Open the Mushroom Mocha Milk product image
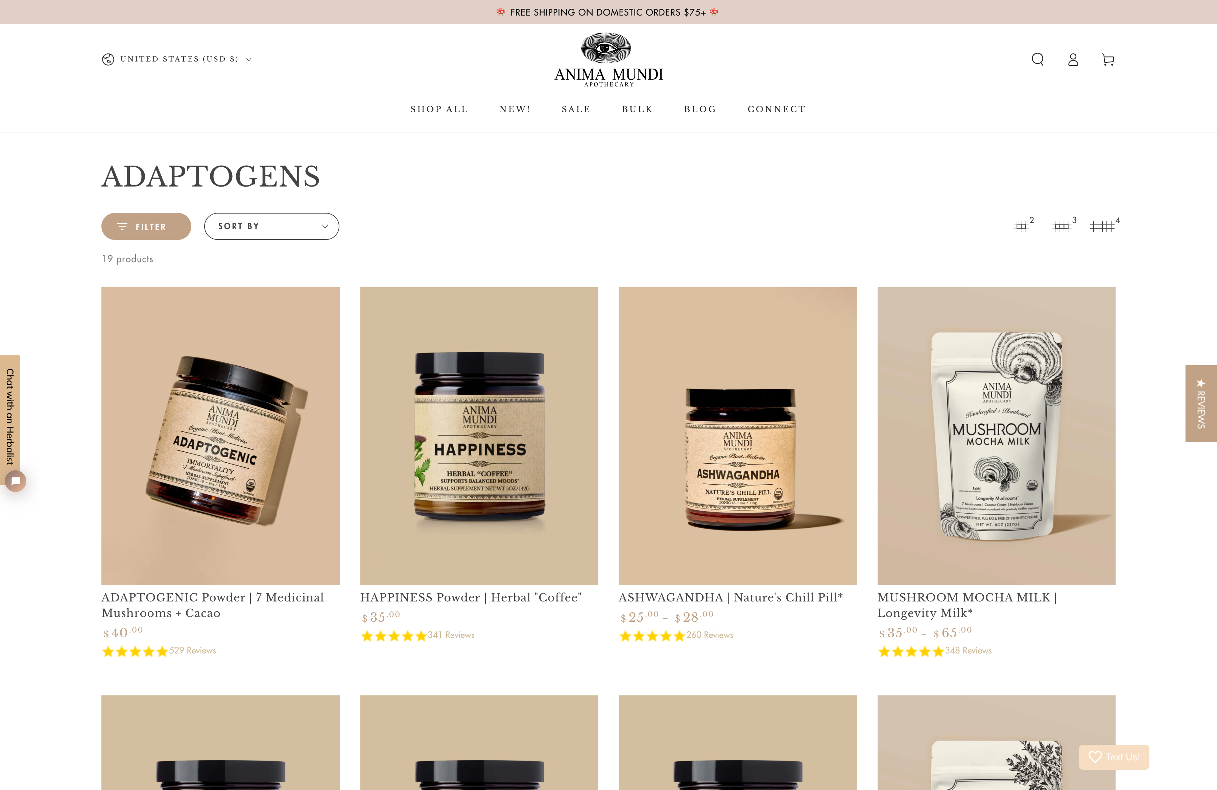 point(996,436)
